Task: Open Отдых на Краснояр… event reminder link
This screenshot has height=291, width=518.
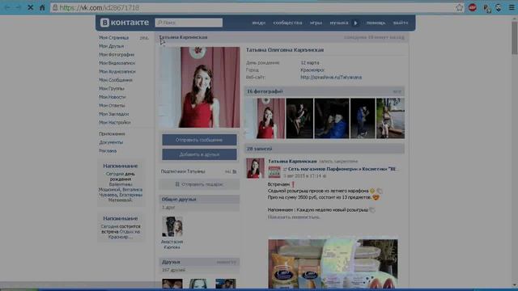Action: [x=124, y=234]
